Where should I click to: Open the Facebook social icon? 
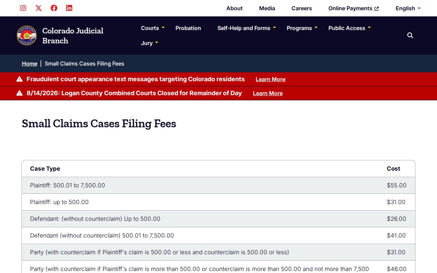[x=54, y=8]
